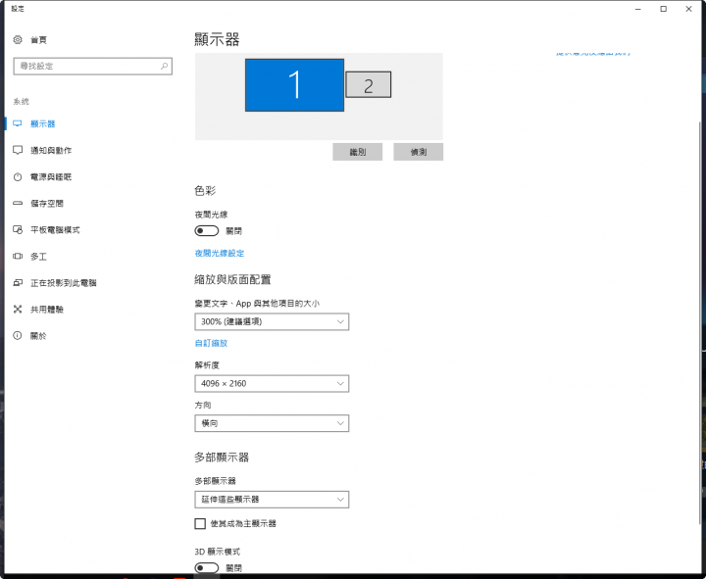The image size is (706, 579).
Task: Open the 橫向 orientation dropdown
Action: point(272,423)
